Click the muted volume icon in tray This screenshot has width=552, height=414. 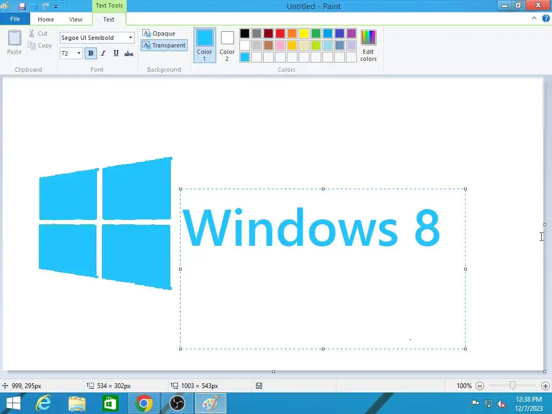(x=501, y=403)
